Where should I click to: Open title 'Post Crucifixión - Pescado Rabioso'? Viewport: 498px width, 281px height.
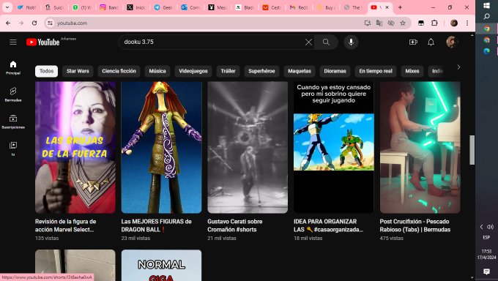click(x=415, y=225)
